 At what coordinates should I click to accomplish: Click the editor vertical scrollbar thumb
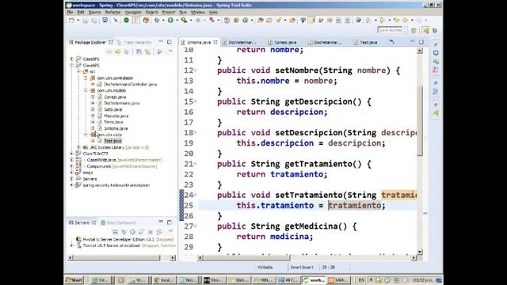pos(420,121)
